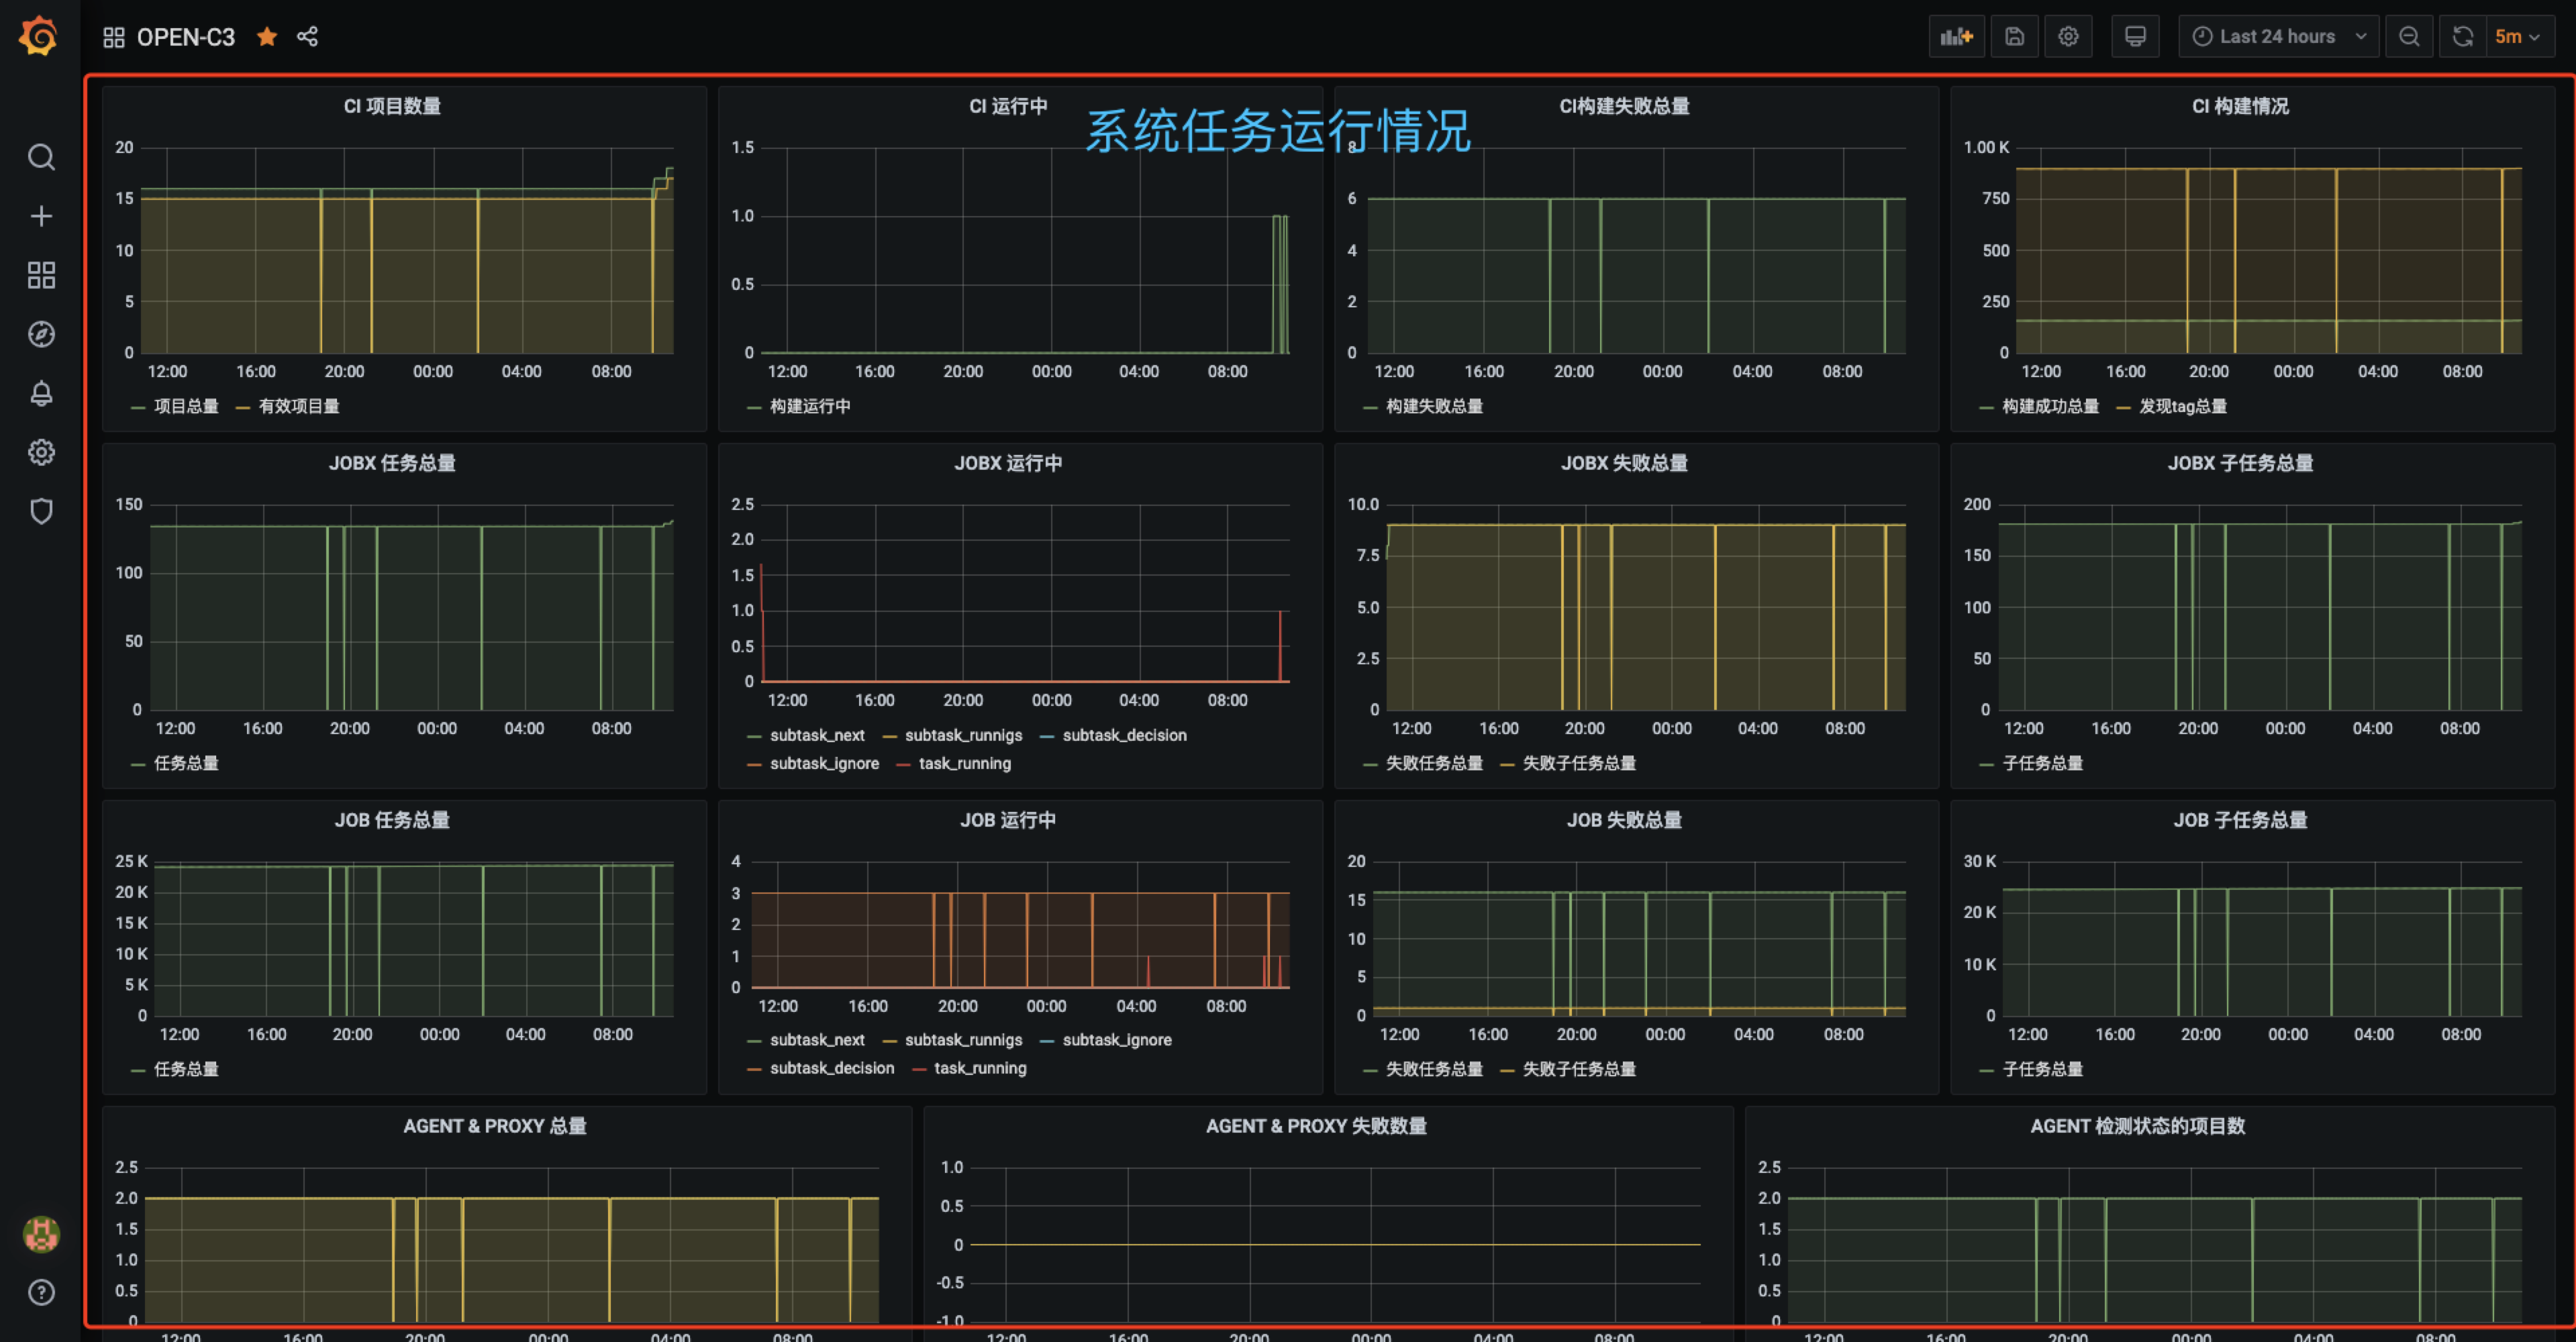Toggle task_running legend in JOBX 运行中
Image resolution: width=2576 pixels, height=1342 pixels.
964,763
